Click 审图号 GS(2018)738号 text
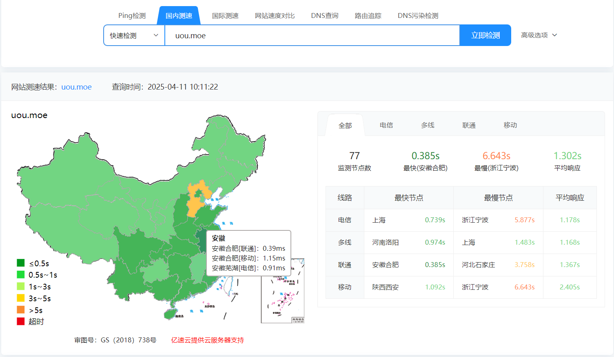Screen dimensions: 614x357 click(x=115, y=340)
